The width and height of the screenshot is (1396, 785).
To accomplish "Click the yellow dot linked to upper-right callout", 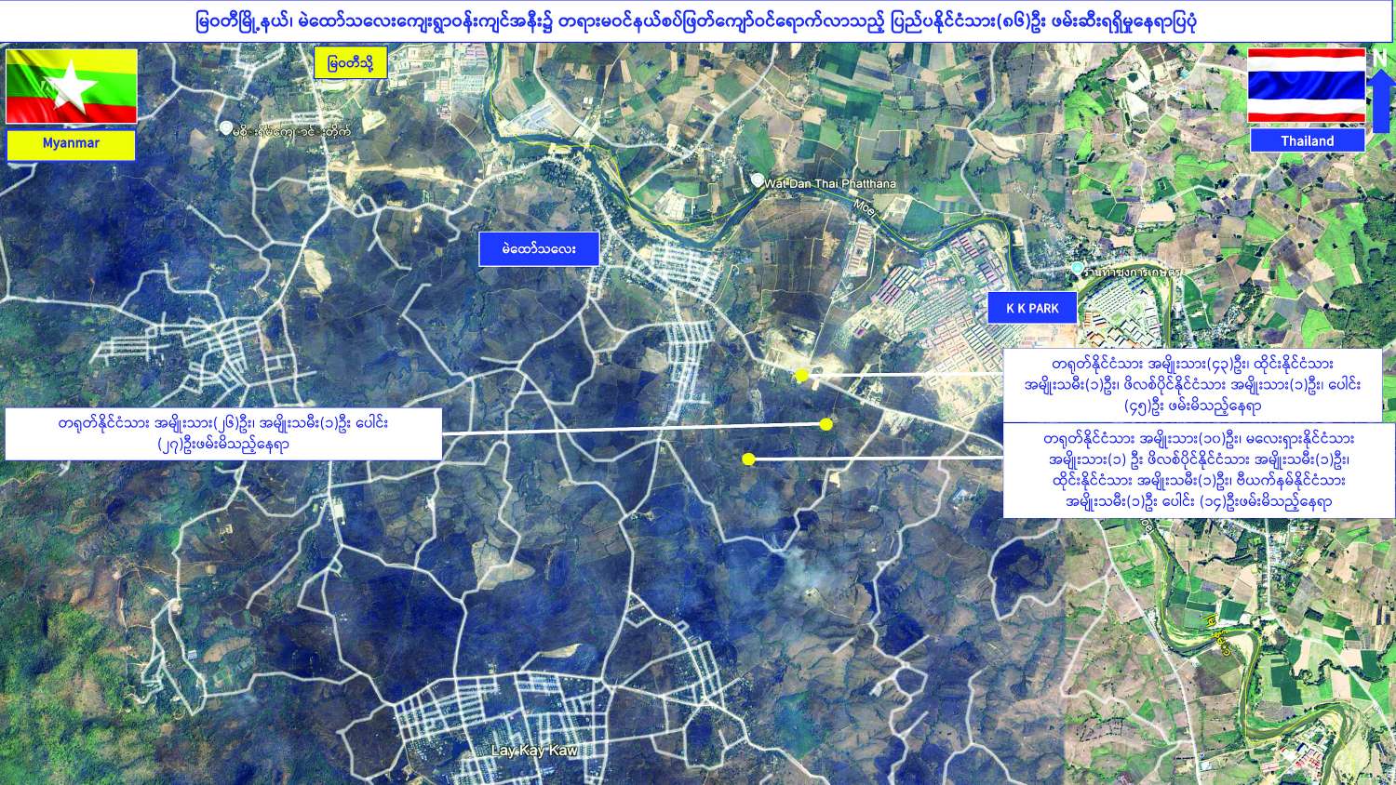I will coord(801,375).
